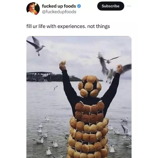Open the photo by clicking the bread-covered head
Screen dimensions: 158x158
pyautogui.click(x=90, y=86)
